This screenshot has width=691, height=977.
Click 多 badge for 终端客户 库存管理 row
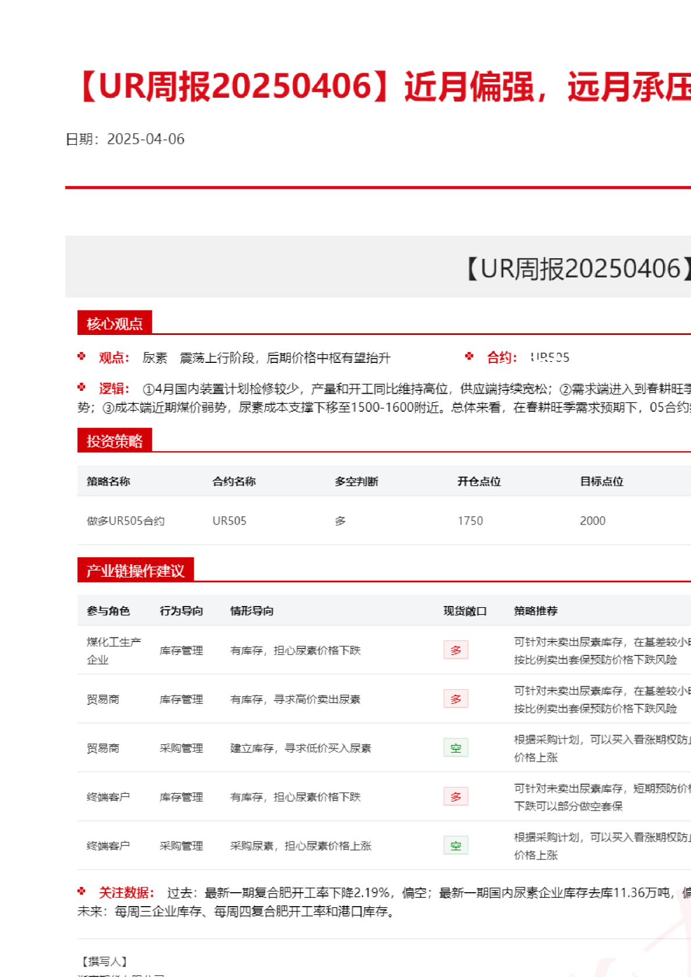pos(455,797)
